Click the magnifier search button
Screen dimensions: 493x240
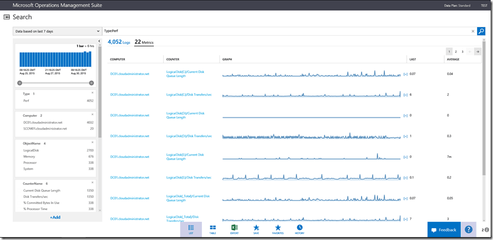tap(481, 31)
